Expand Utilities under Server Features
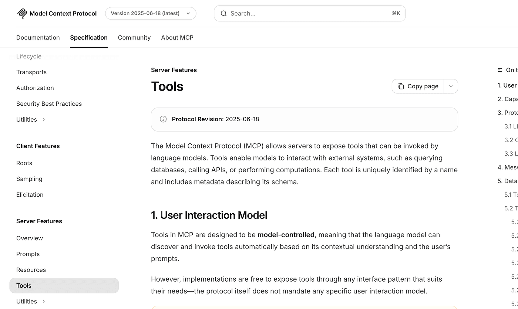Viewport: 518px width, 309px height. [x=44, y=301]
